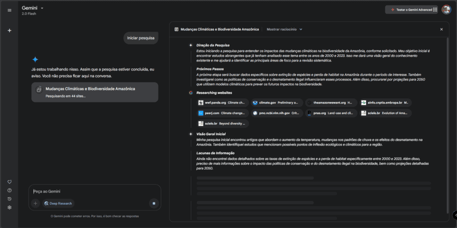
Task: Open the hamburger main menu
Action: [x=9, y=10]
